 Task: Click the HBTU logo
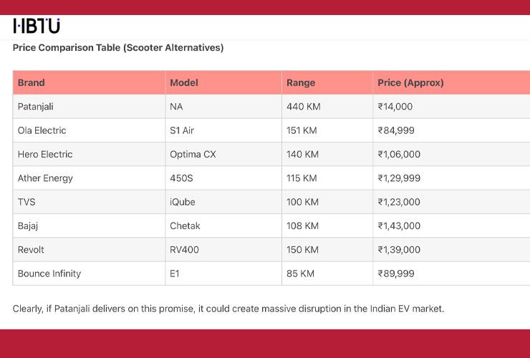coord(37,26)
